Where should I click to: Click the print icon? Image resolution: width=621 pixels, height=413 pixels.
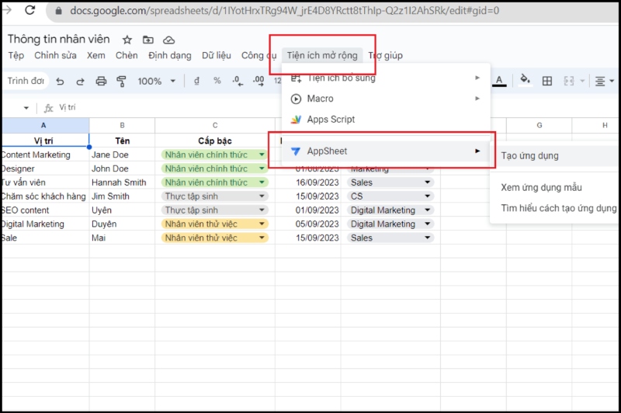point(101,82)
